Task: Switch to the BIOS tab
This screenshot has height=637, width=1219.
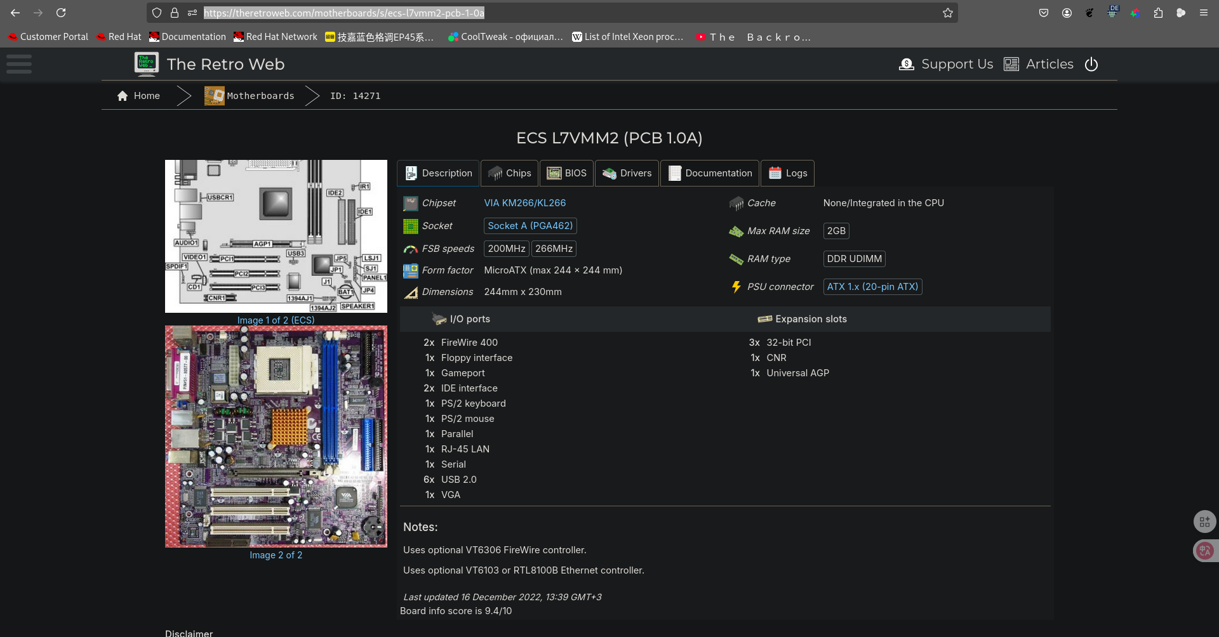Action: pyautogui.click(x=567, y=173)
